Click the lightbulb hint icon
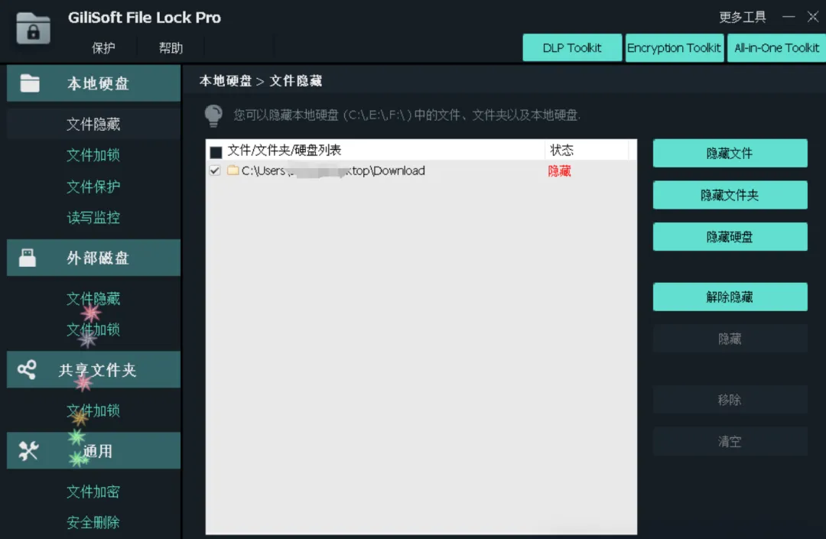This screenshot has width=826, height=539. point(213,115)
